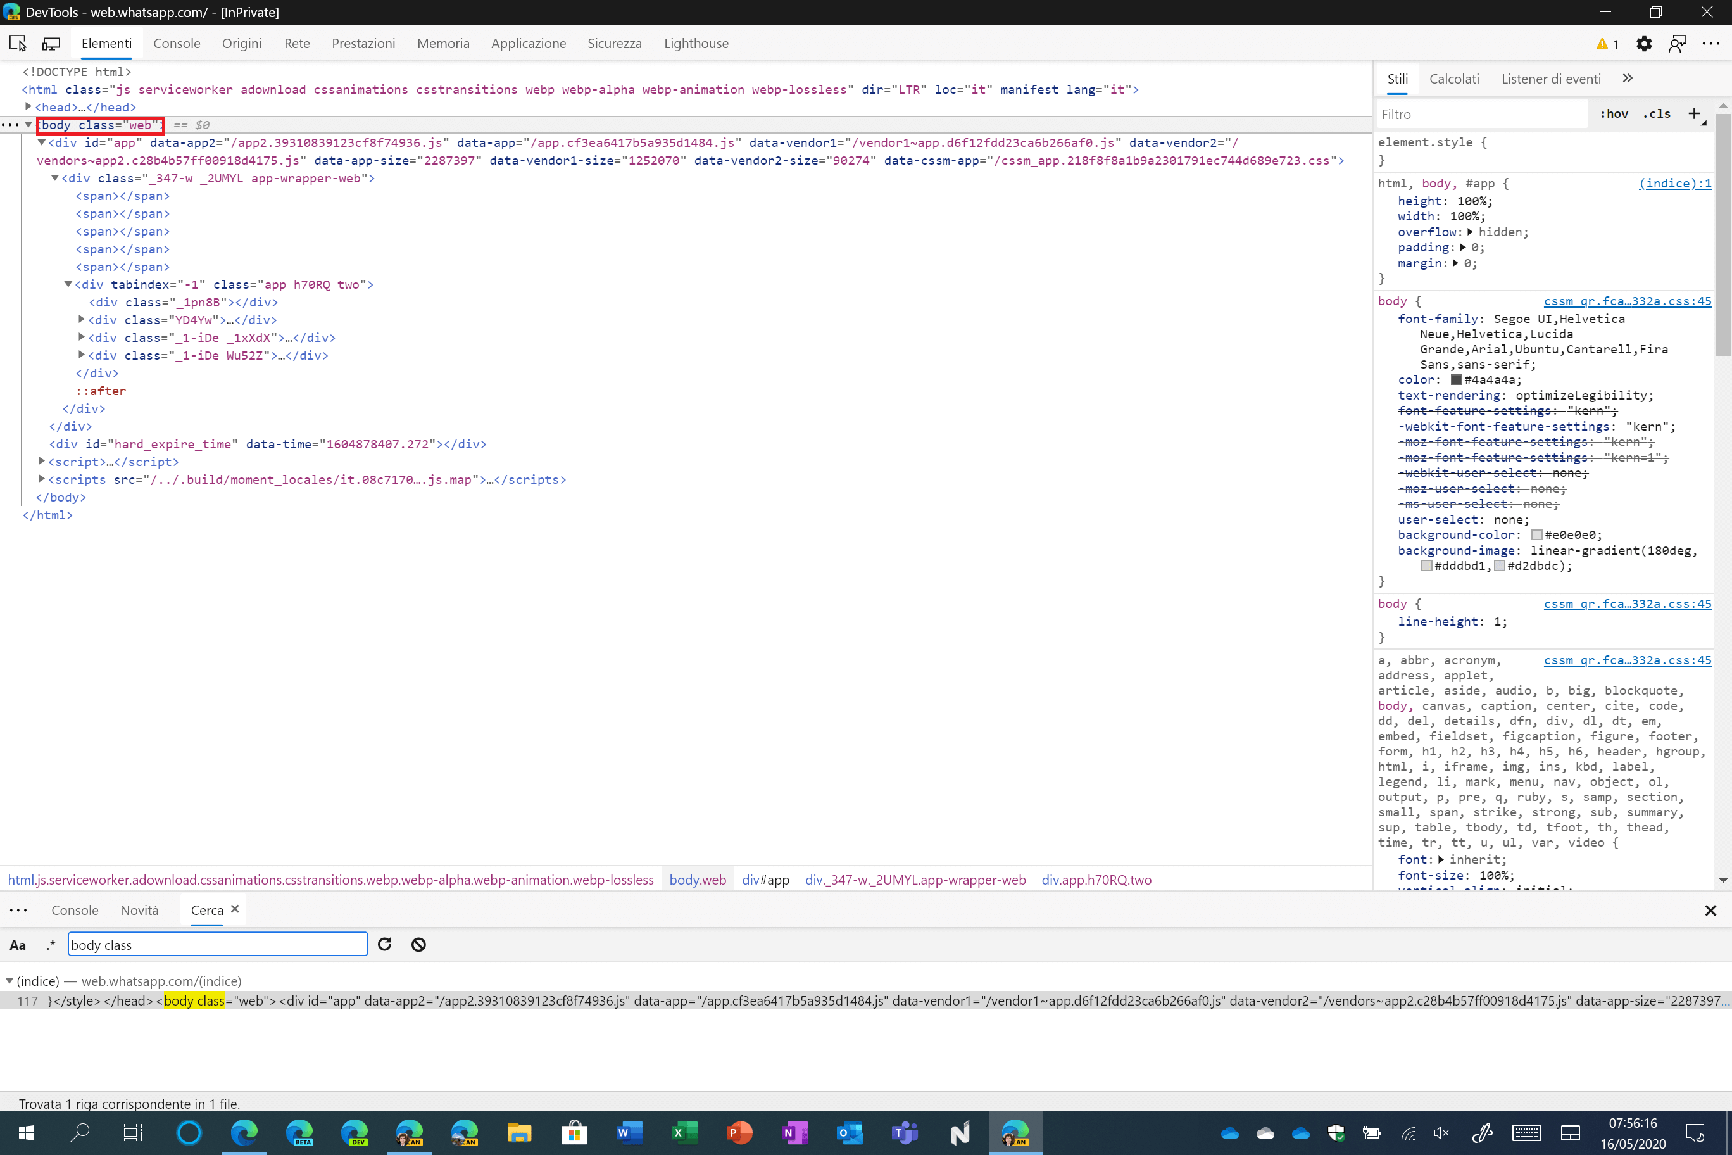Open Edge Dev from taskbar
This screenshot has width=1732, height=1155.
point(355,1132)
